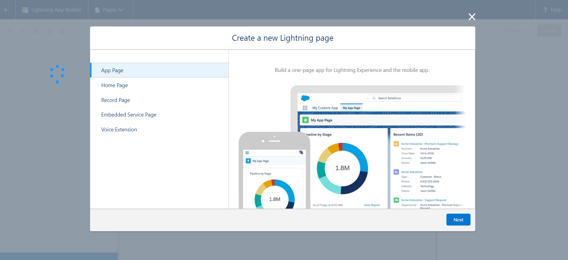Image resolution: width=568 pixels, height=260 pixels.
Task: Click the App Page preview illustration
Action: pyautogui.click(x=352, y=147)
